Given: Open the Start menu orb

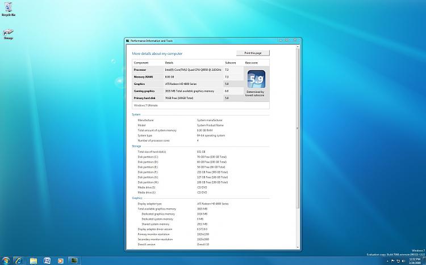Looking at the screenshot, I should coord(6,260).
